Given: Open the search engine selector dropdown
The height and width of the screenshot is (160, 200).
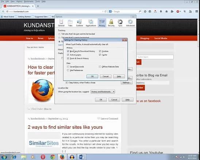Looking at the screenshot, I should pyautogui.click(x=111, y=11).
